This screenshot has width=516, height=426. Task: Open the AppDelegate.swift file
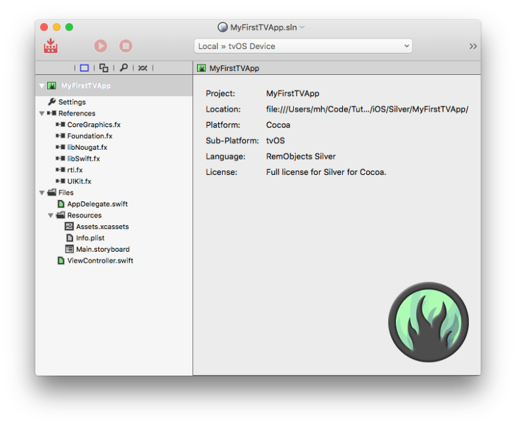coord(98,204)
